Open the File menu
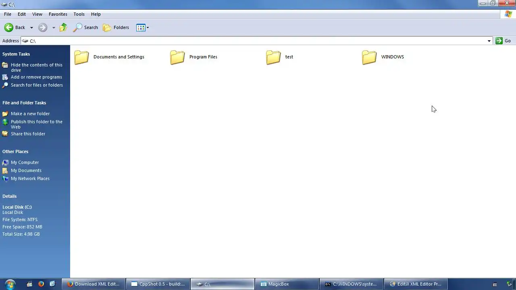This screenshot has height=290, width=516. coord(8,14)
